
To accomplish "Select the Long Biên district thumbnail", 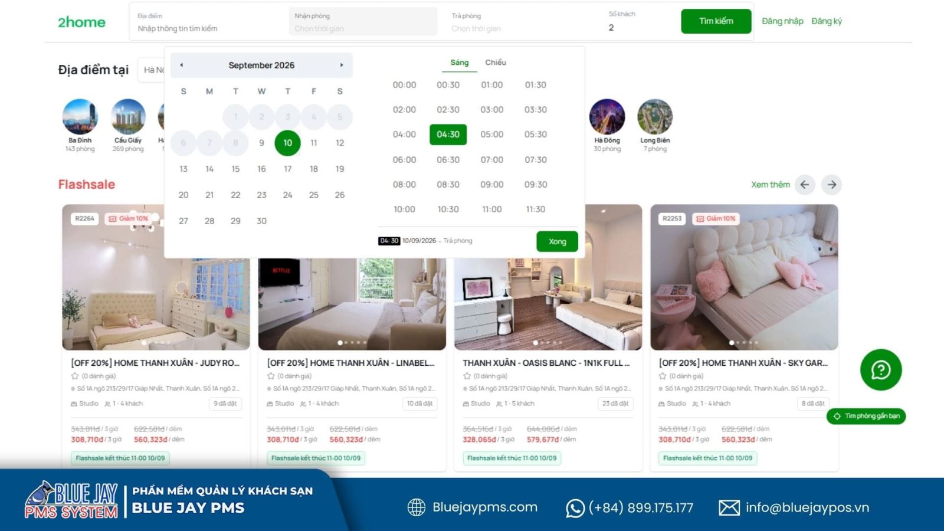I will 655,117.
